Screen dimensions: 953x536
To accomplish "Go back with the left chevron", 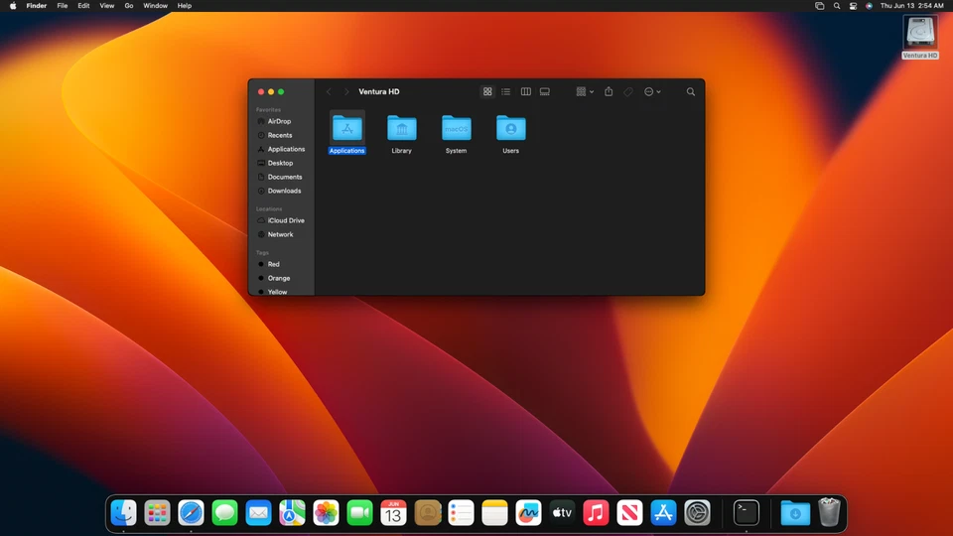I will (329, 91).
